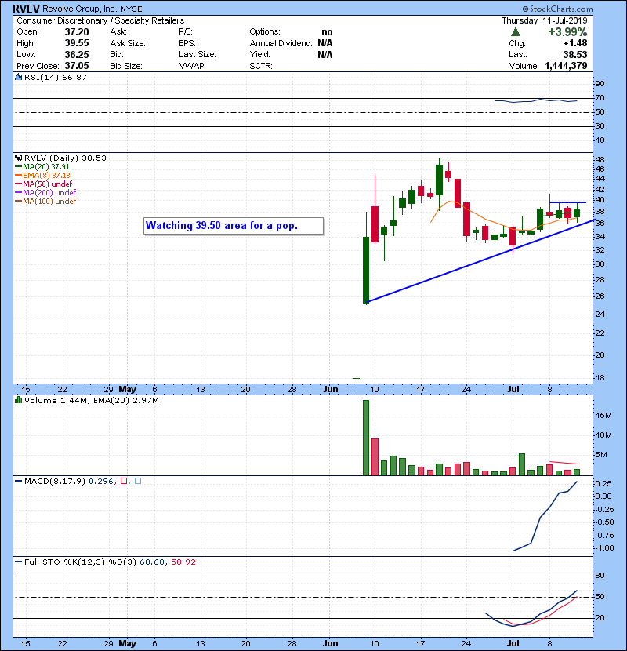This screenshot has width=627, height=651.
Task: Click the tallest green volume bar in June
Action: coord(366,438)
